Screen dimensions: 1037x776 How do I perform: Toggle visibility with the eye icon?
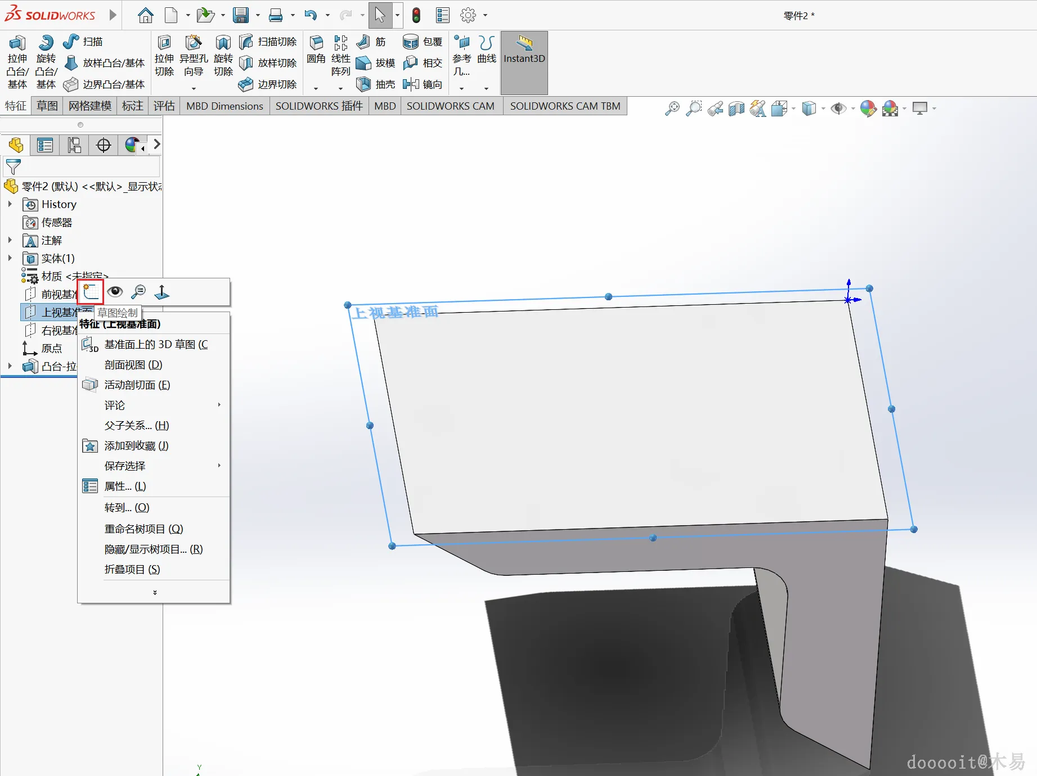[x=115, y=291]
